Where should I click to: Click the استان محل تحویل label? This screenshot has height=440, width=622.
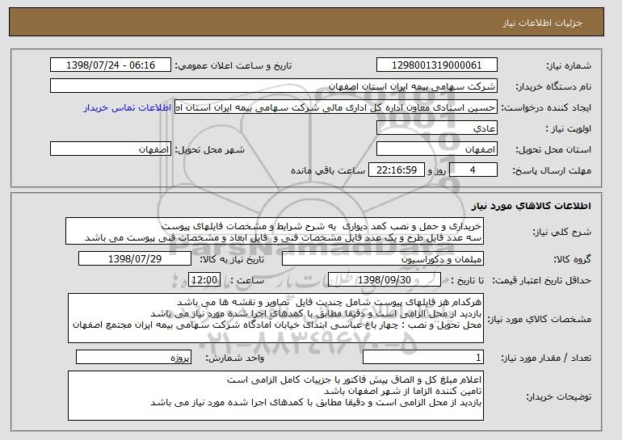(x=553, y=149)
